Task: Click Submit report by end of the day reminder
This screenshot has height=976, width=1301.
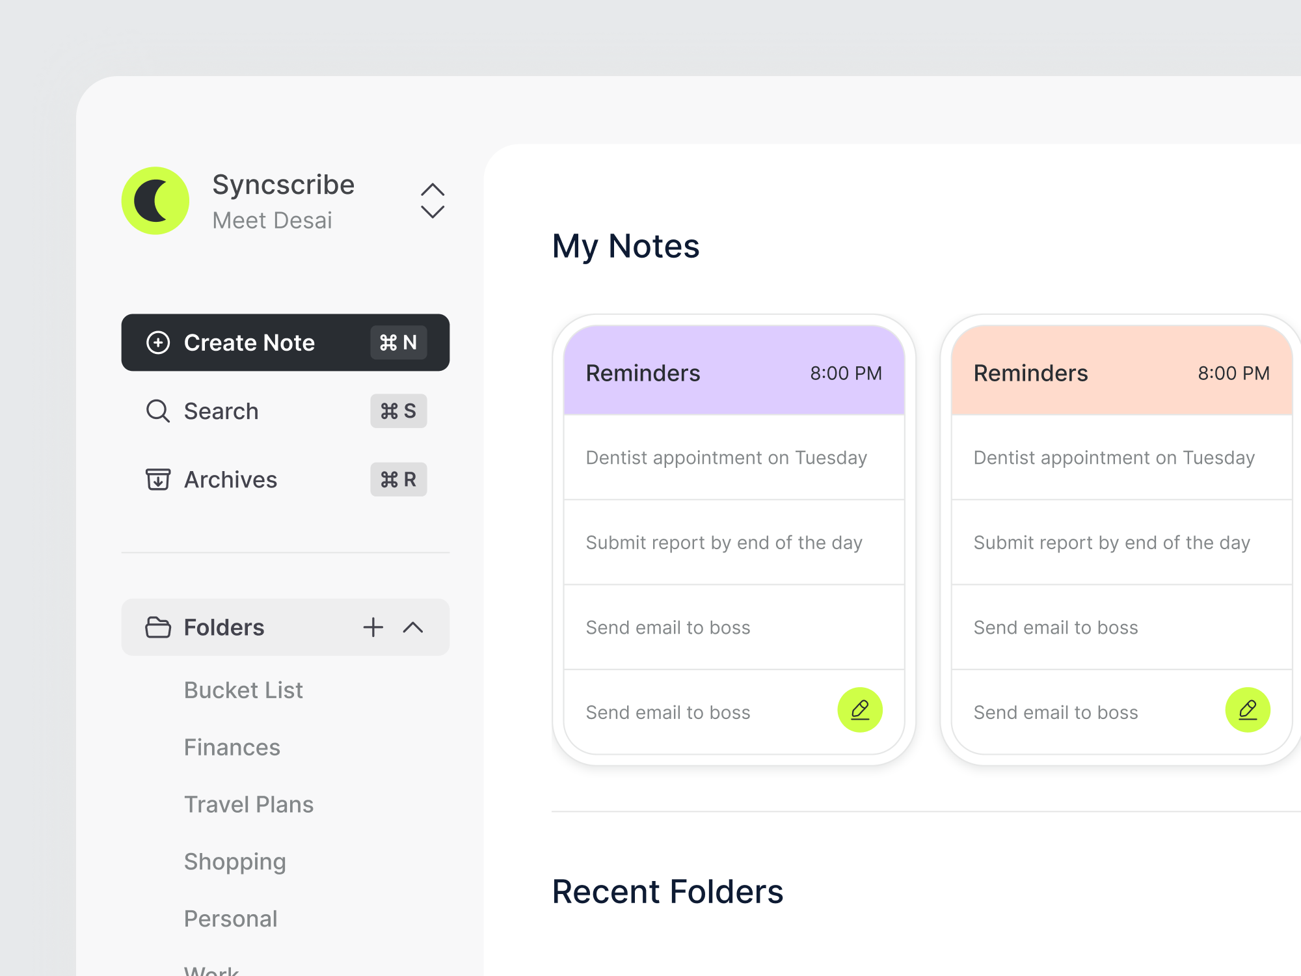Action: click(x=723, y=542)
